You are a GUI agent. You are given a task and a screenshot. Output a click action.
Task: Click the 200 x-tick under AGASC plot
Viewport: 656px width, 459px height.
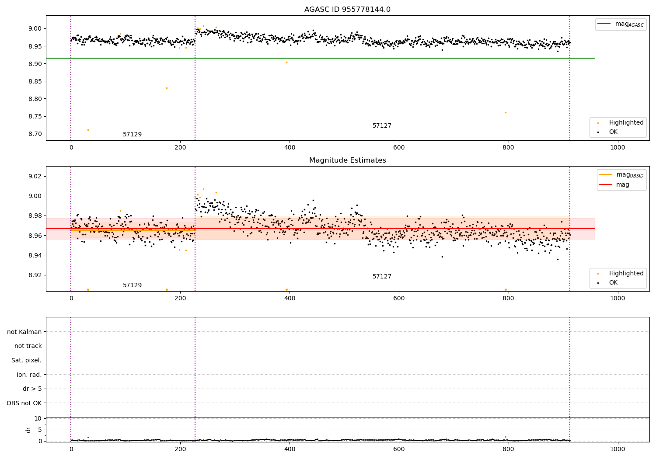(180, 148)
